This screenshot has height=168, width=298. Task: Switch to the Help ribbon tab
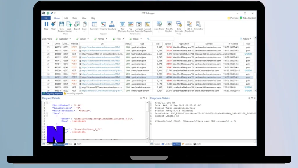(x=93, y=18)
